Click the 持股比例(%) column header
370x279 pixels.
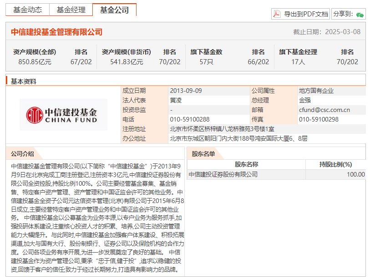click(x=335, y=164)
